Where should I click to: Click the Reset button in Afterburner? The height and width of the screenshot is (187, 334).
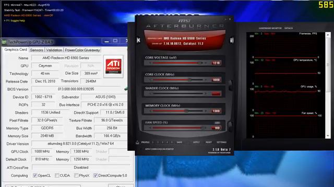209,142
